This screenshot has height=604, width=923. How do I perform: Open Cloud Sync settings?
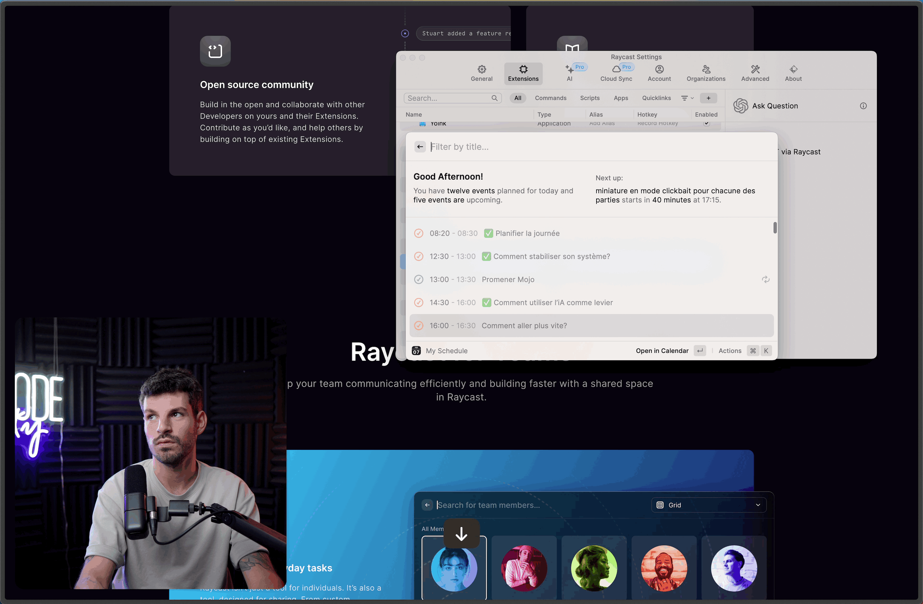tap(616, 73)
